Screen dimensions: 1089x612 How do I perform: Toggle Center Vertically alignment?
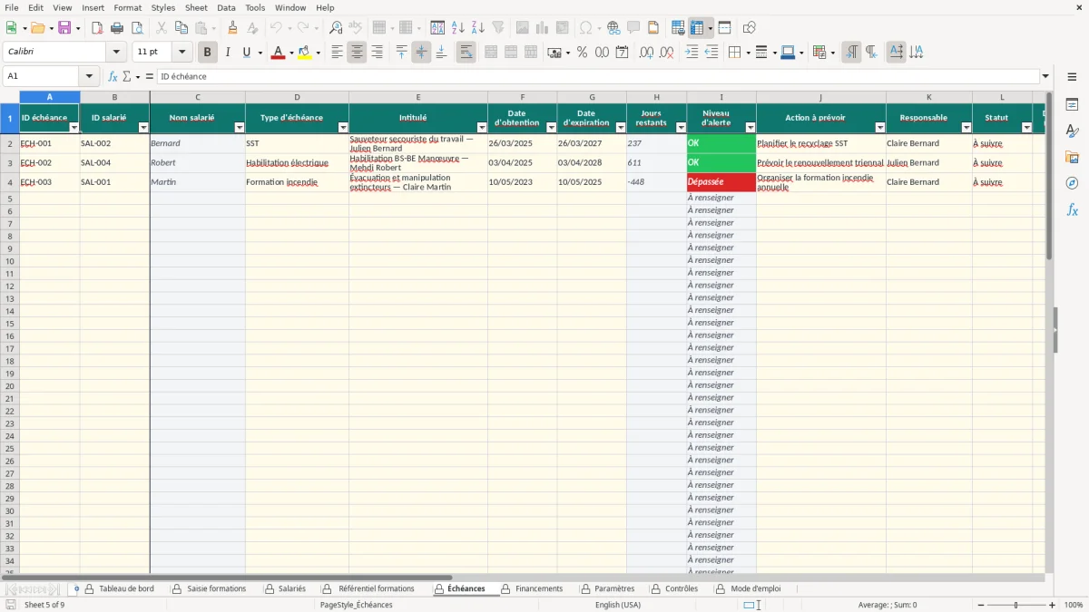point(421,53)
